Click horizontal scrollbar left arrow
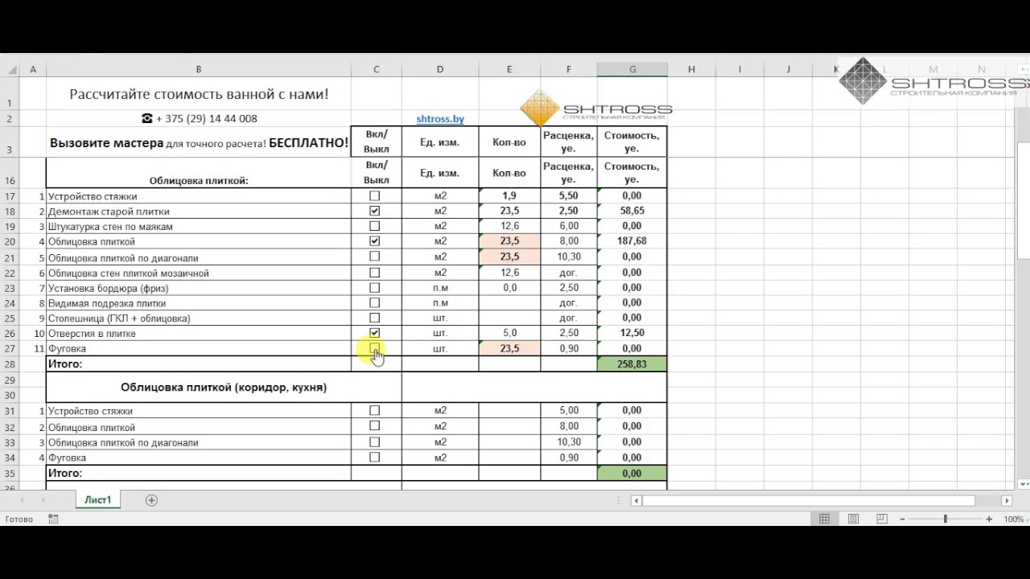This screenshot has width=1030, height=579. click(x=636, y=500)
